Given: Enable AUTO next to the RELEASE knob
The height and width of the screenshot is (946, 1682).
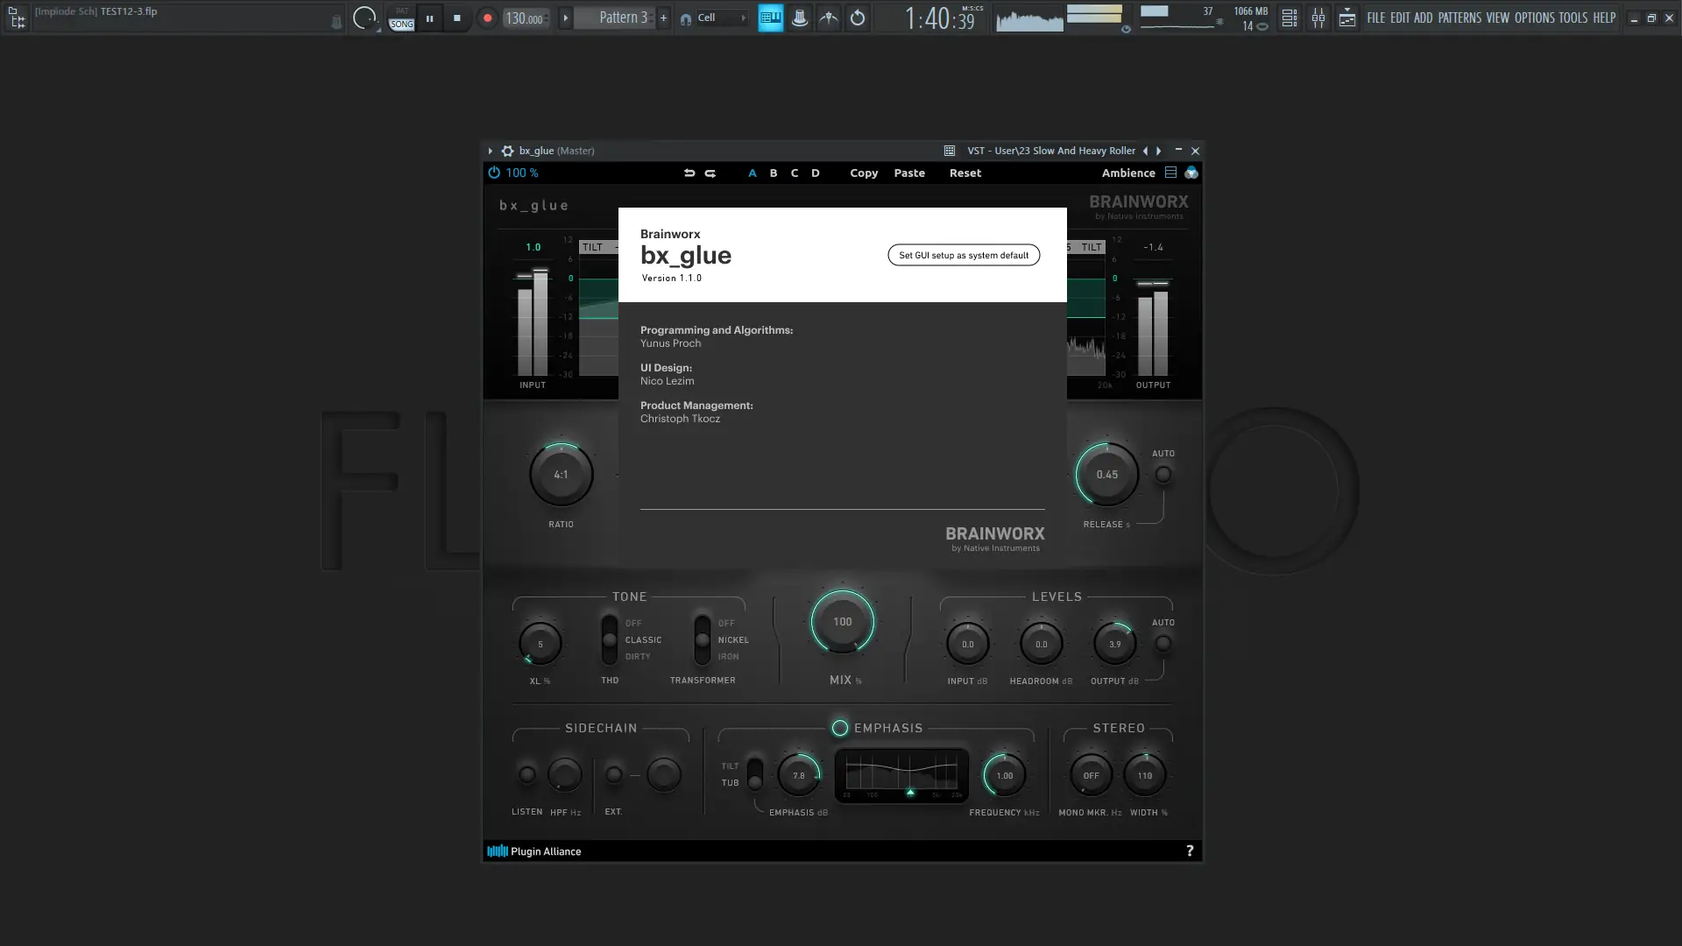Looking at the screenshot, I should click(1163, 472).
